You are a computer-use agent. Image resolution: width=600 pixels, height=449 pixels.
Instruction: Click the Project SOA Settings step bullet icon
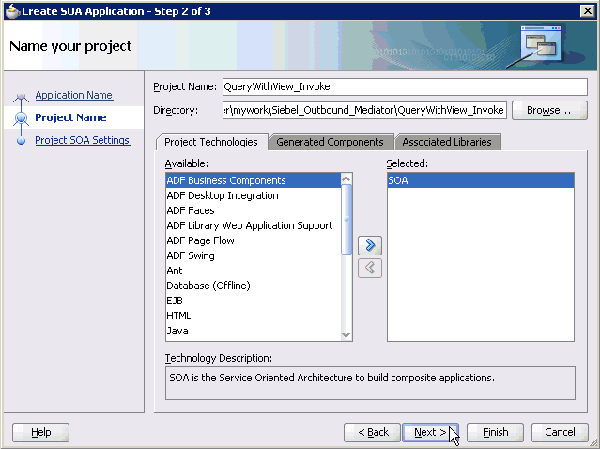point(21,141)
